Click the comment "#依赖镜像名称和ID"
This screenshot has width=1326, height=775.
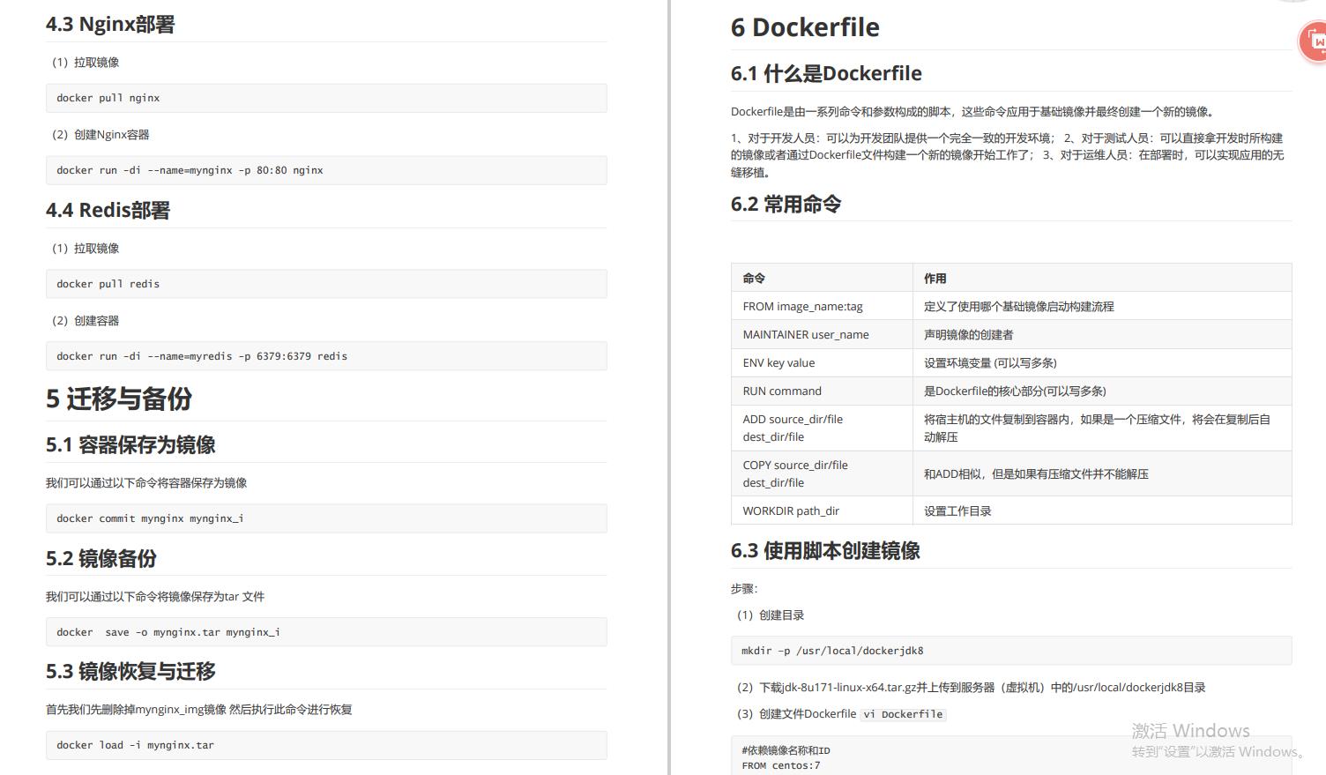pos(786,750)
